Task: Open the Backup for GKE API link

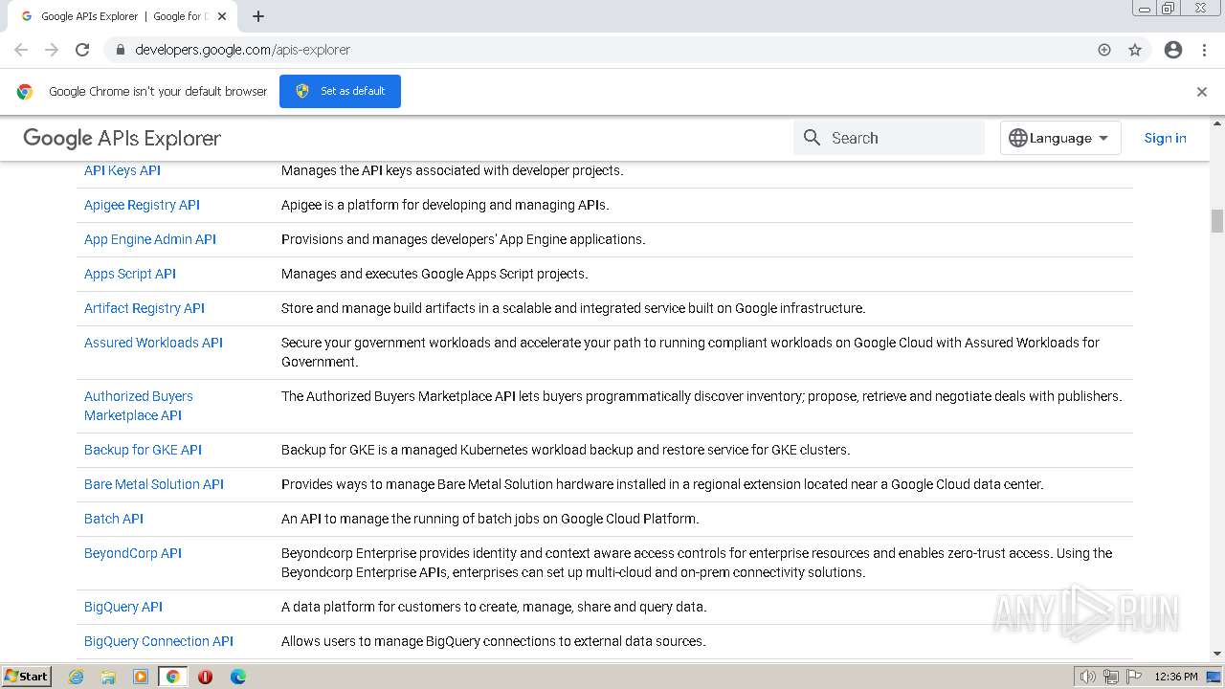Action: pyautogui.click(x=143, y=450)
